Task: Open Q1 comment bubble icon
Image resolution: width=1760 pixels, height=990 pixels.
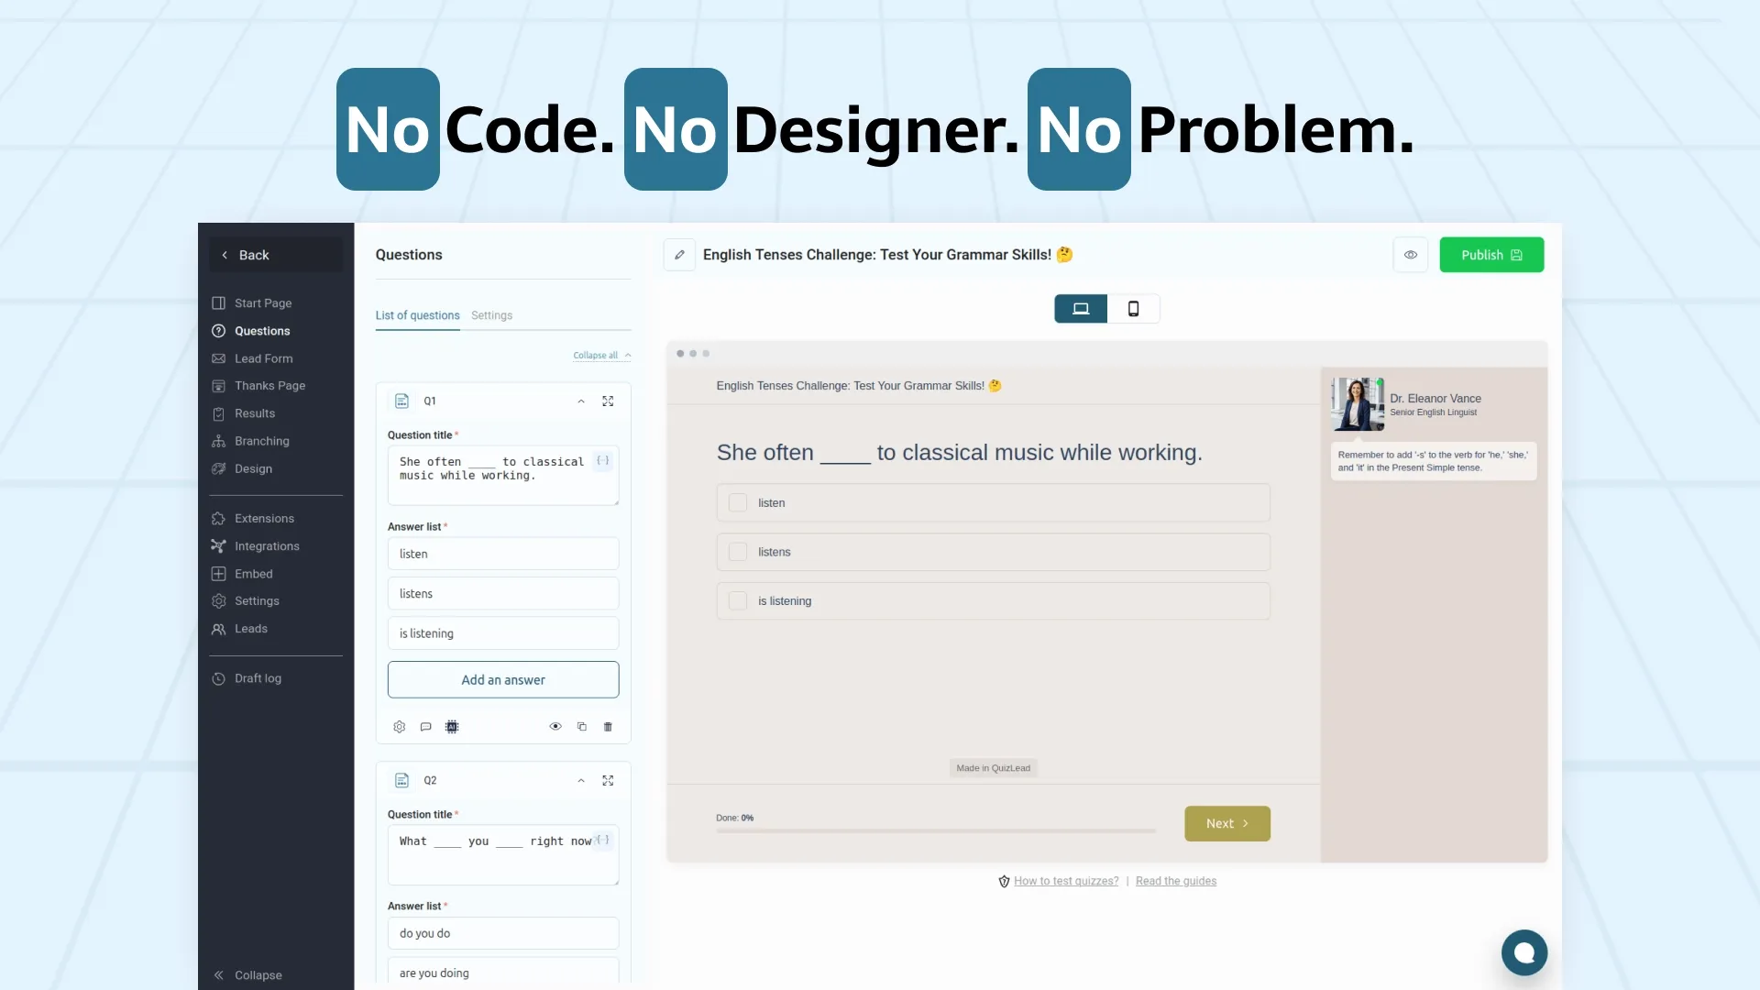Action: point(425,727)
